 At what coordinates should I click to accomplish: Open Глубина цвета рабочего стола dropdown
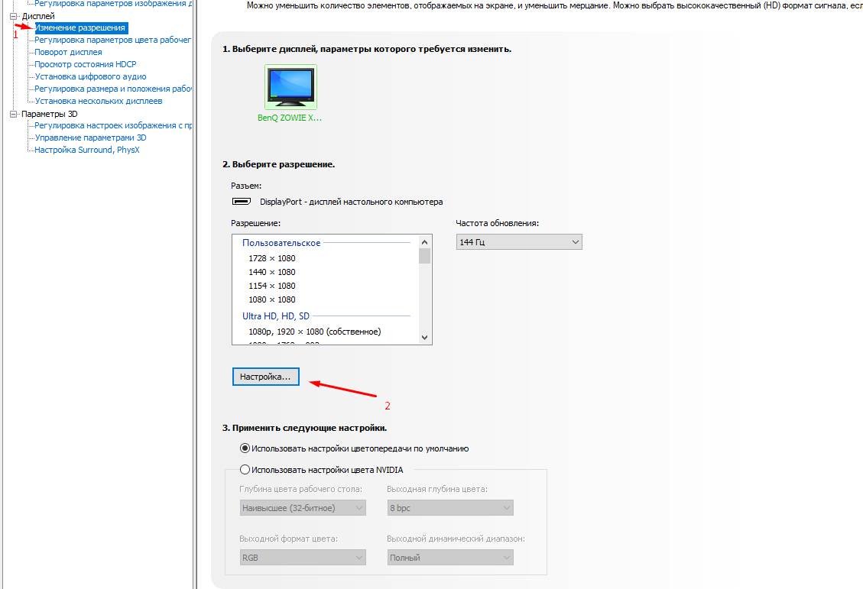pos(303,508)
